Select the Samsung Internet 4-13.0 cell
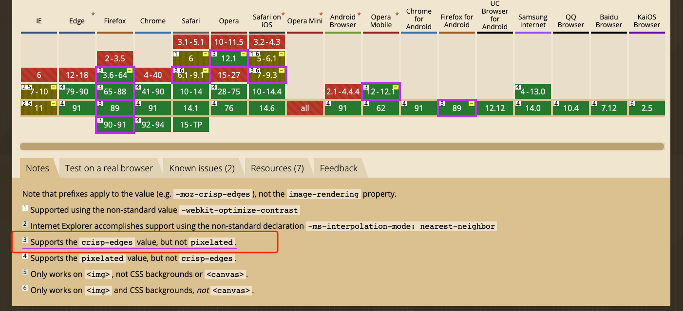Screen dimensions: 683x311 [x=533, y=91]
